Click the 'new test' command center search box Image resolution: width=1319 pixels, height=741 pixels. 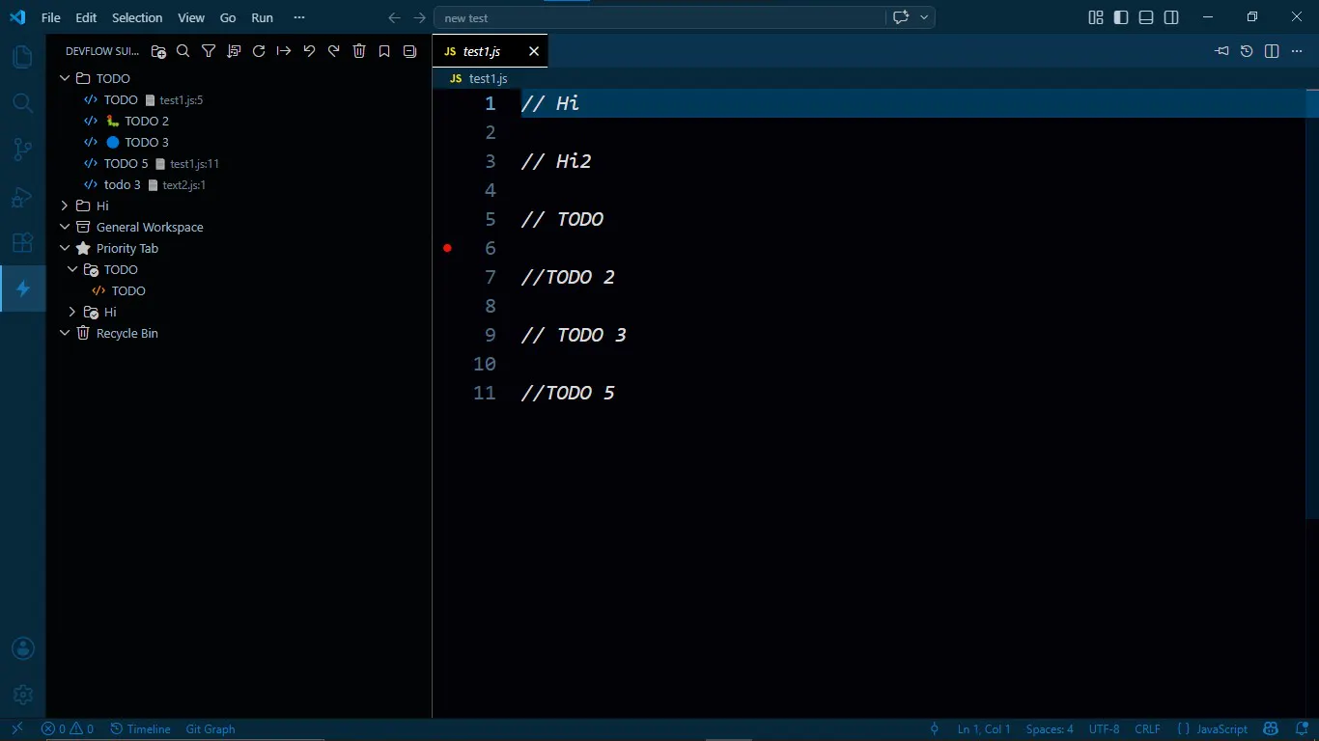pos(659,17)
